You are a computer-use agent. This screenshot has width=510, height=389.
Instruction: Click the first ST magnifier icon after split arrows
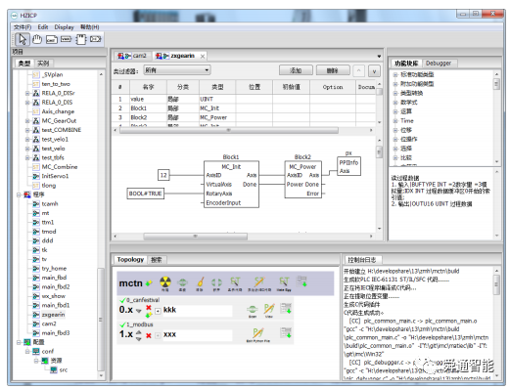(235, 282)
